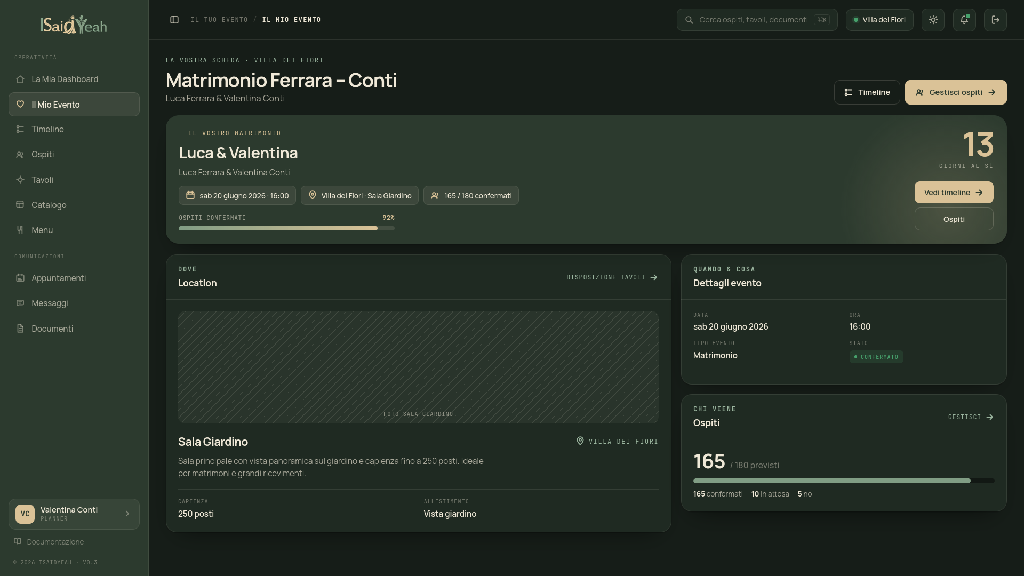
Task: Click the IL MIO EVENTO breadcrumb
Action: [x=292, y=20]
